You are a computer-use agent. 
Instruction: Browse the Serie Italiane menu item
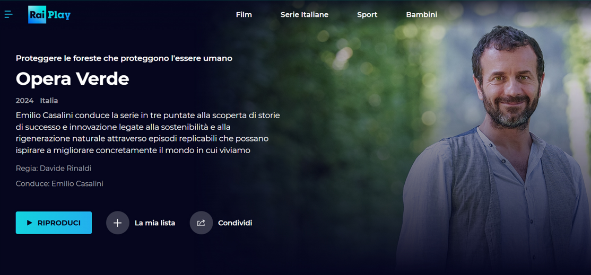tap(305, 15)
